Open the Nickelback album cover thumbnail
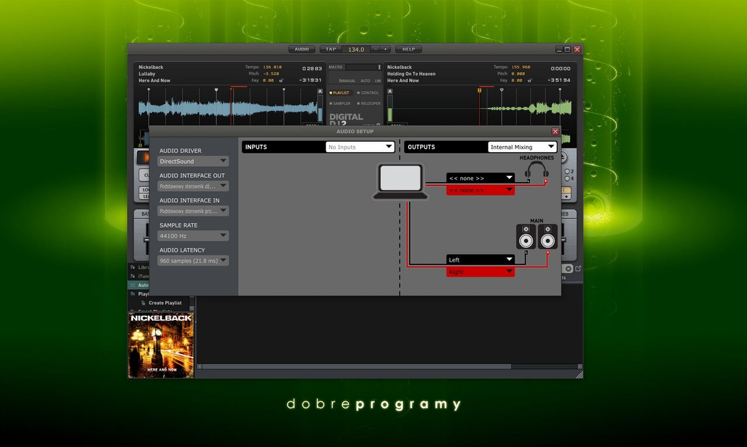747x447 pixels. (x=161, y=345)
